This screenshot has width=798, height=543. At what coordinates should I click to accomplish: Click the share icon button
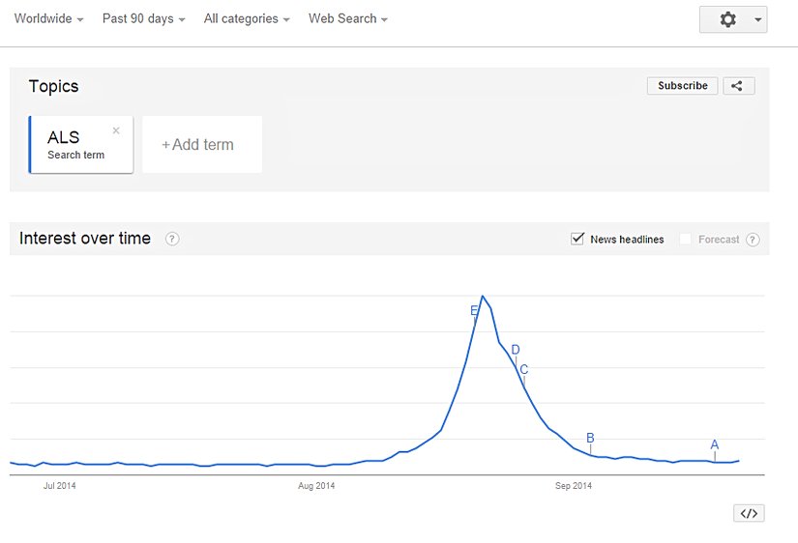coord(737,86)
